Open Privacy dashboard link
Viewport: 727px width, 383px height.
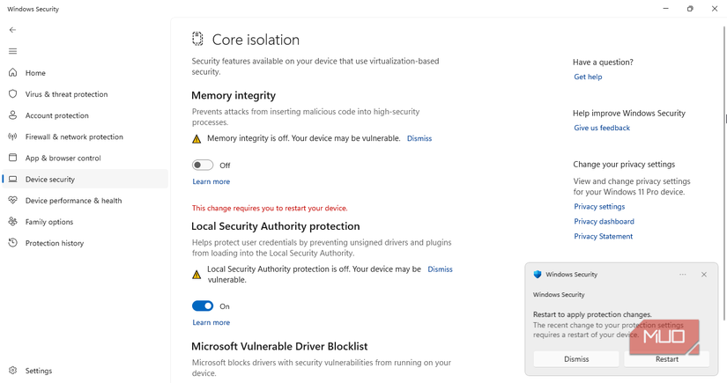click(605, 221)
